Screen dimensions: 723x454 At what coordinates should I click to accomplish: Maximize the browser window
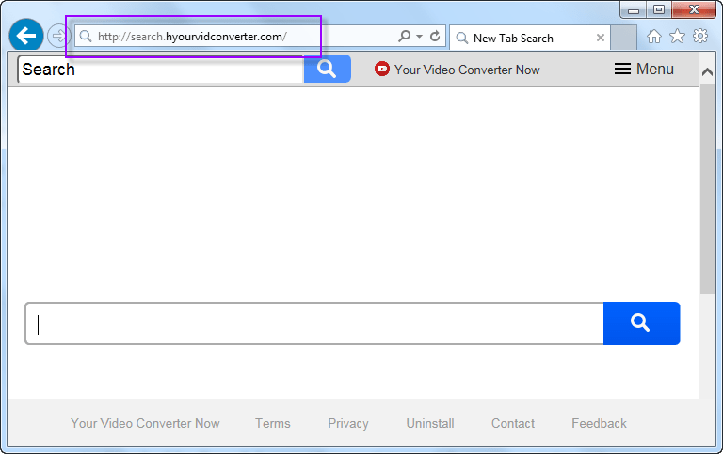[x=659, y=9]
